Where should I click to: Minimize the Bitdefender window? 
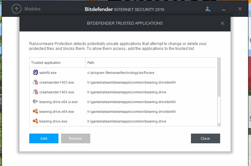point(224,9)
